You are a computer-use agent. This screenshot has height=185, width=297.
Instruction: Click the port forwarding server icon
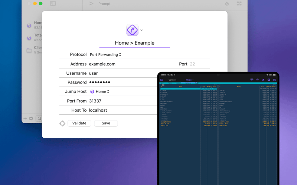point(132,30)
